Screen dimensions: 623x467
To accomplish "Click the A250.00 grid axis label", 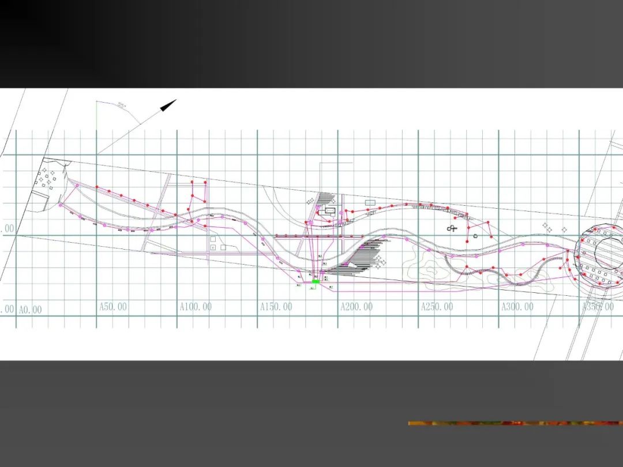I will coord(437,307).
